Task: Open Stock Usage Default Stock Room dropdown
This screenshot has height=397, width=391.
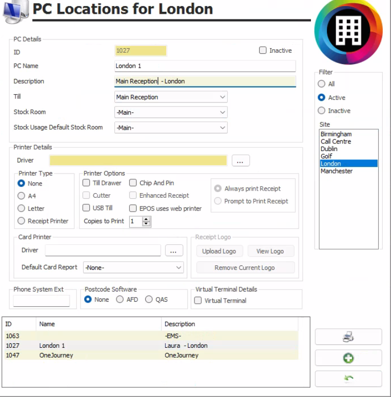Action: pyautogui.click(x=171, y=128)
